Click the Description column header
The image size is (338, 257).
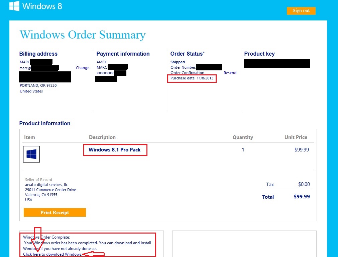[102, 137]
